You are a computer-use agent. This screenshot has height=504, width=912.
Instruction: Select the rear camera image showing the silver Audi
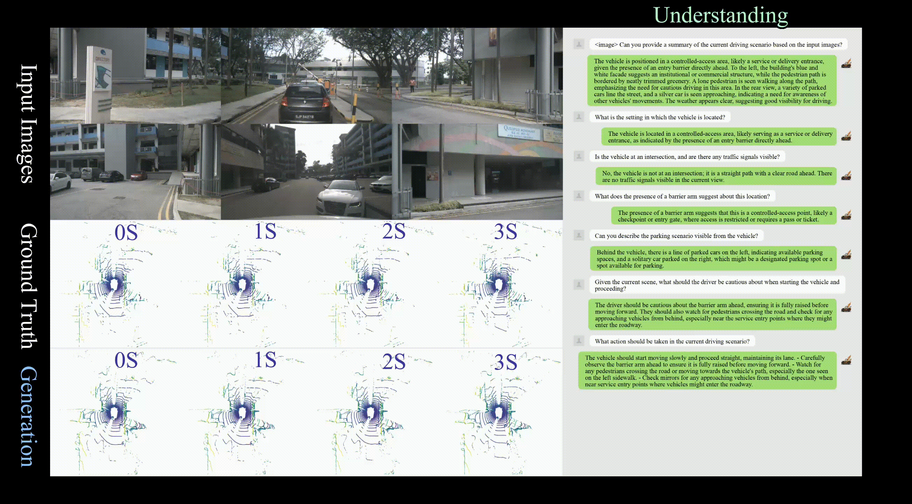[306, 171]
